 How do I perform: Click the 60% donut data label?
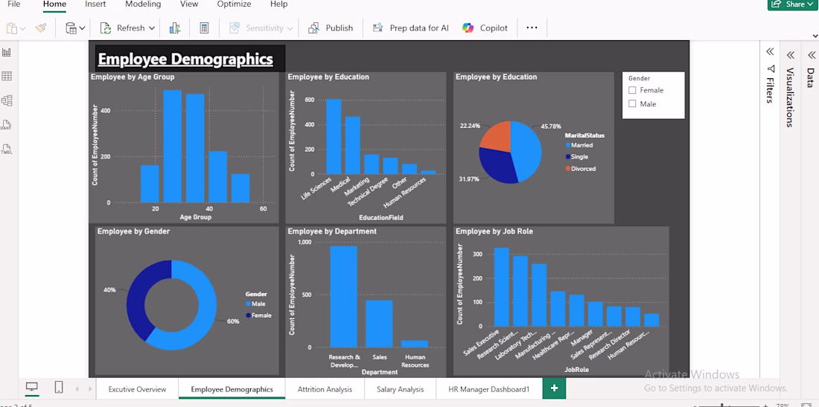tap(232, 321)
